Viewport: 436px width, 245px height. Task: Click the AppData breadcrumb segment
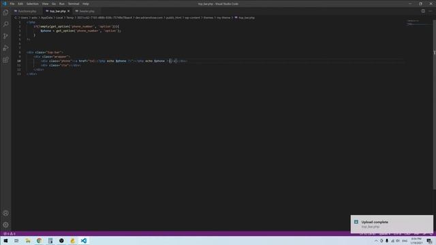click(46, 18)
